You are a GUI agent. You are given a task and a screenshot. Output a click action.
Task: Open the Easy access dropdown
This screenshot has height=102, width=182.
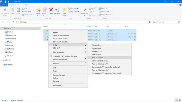point(73,12)
